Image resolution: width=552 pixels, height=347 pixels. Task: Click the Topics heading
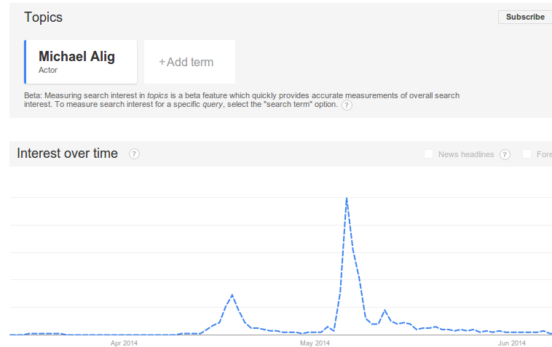tap(43, 17)
